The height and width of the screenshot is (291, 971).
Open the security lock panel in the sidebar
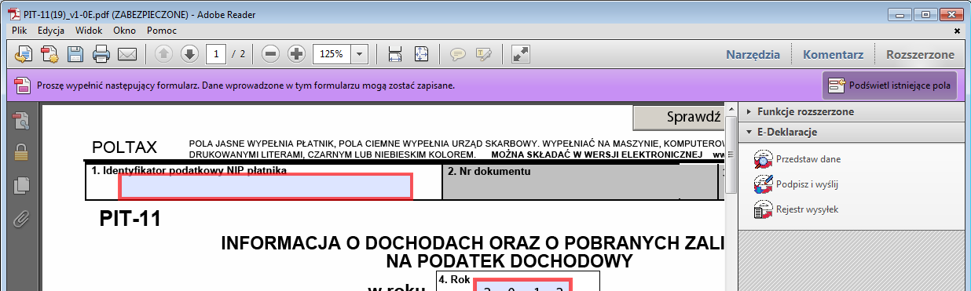(21, 153)
